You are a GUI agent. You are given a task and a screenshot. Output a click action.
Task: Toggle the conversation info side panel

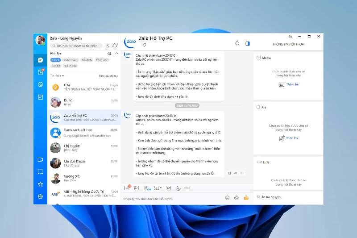click(248, 44)
